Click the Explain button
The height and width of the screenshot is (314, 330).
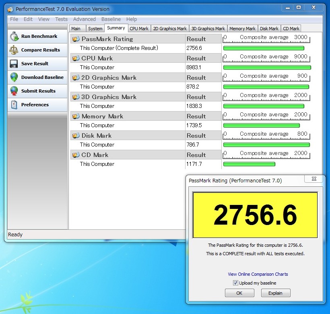pos(276,293)
